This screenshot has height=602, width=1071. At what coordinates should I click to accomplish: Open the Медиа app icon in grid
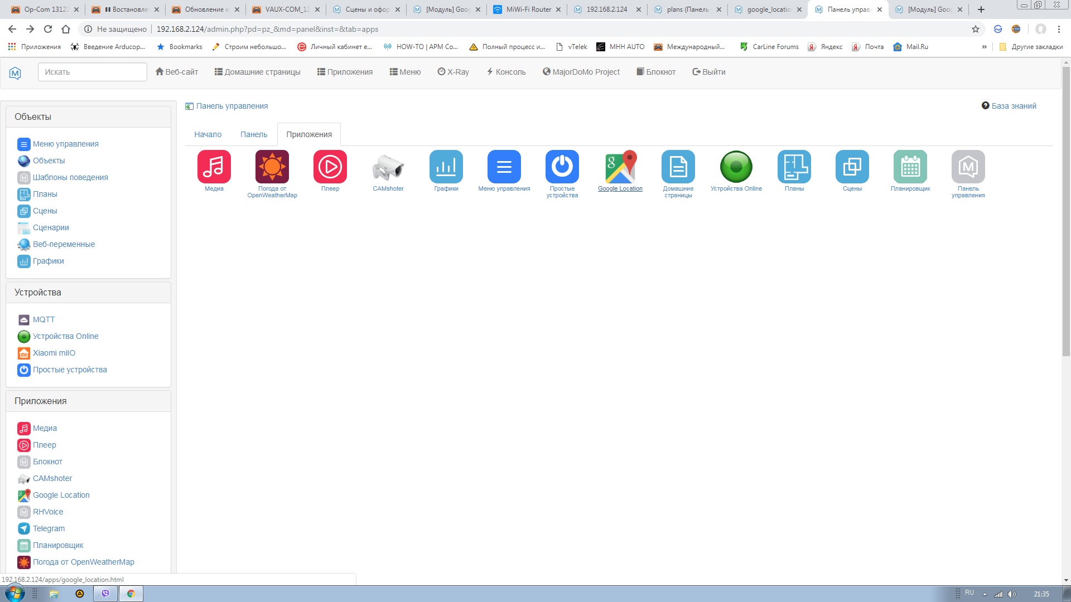214,167
